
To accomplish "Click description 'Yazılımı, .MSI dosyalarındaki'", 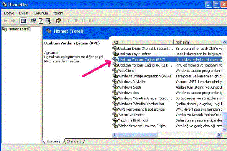I will point(199,81).
